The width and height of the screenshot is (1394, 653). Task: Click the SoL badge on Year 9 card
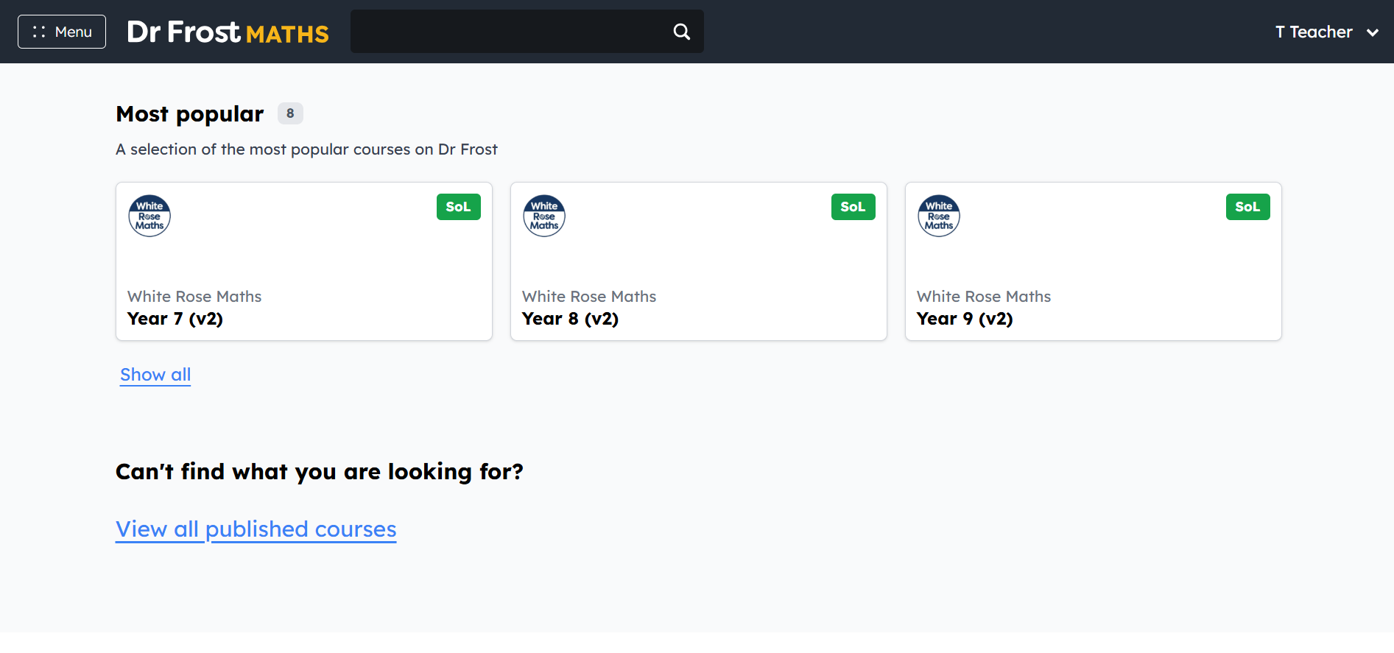(x=1248, y=207)
